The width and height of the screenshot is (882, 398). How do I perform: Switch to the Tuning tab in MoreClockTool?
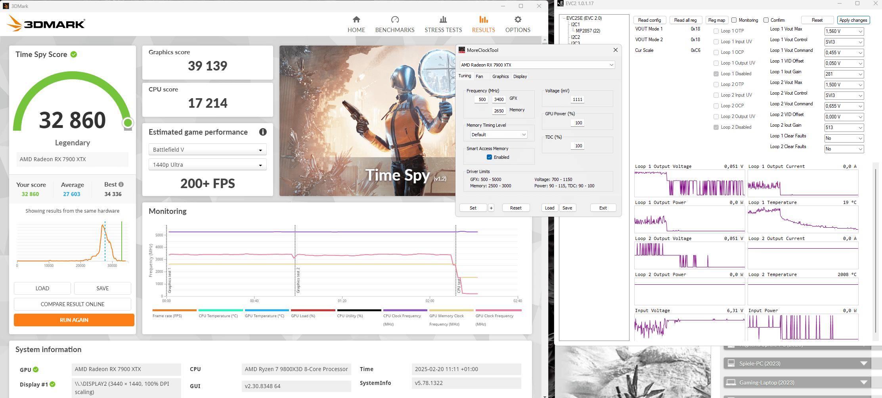click(x=465, y=76)
